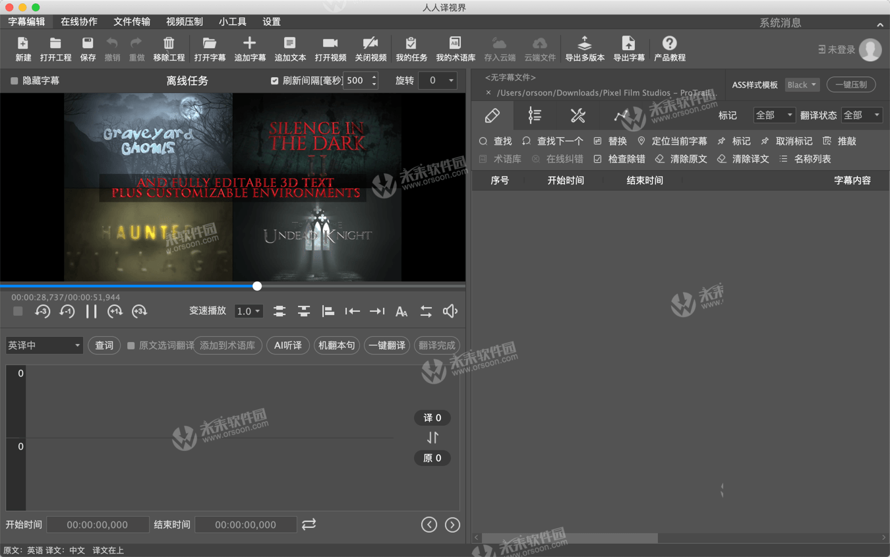Viewport: 890px width, 557px height.
Task: Open the 全部 dropdown beside 标记 label
Action: pos(775,115)
